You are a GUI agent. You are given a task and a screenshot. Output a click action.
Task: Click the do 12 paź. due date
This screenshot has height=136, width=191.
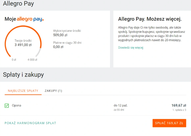121,105
